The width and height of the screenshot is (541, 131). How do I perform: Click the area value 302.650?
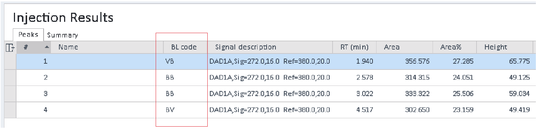[x=418, y=110]
